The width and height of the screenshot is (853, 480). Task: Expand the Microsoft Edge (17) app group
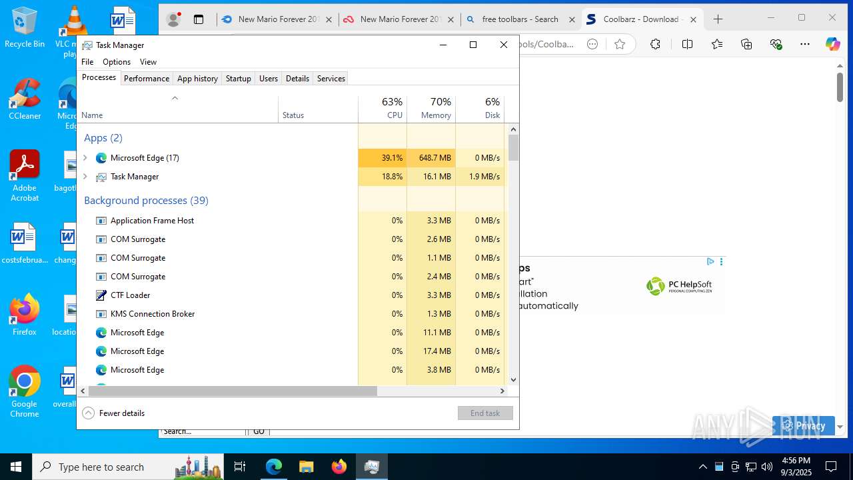[x=85, y=158]
